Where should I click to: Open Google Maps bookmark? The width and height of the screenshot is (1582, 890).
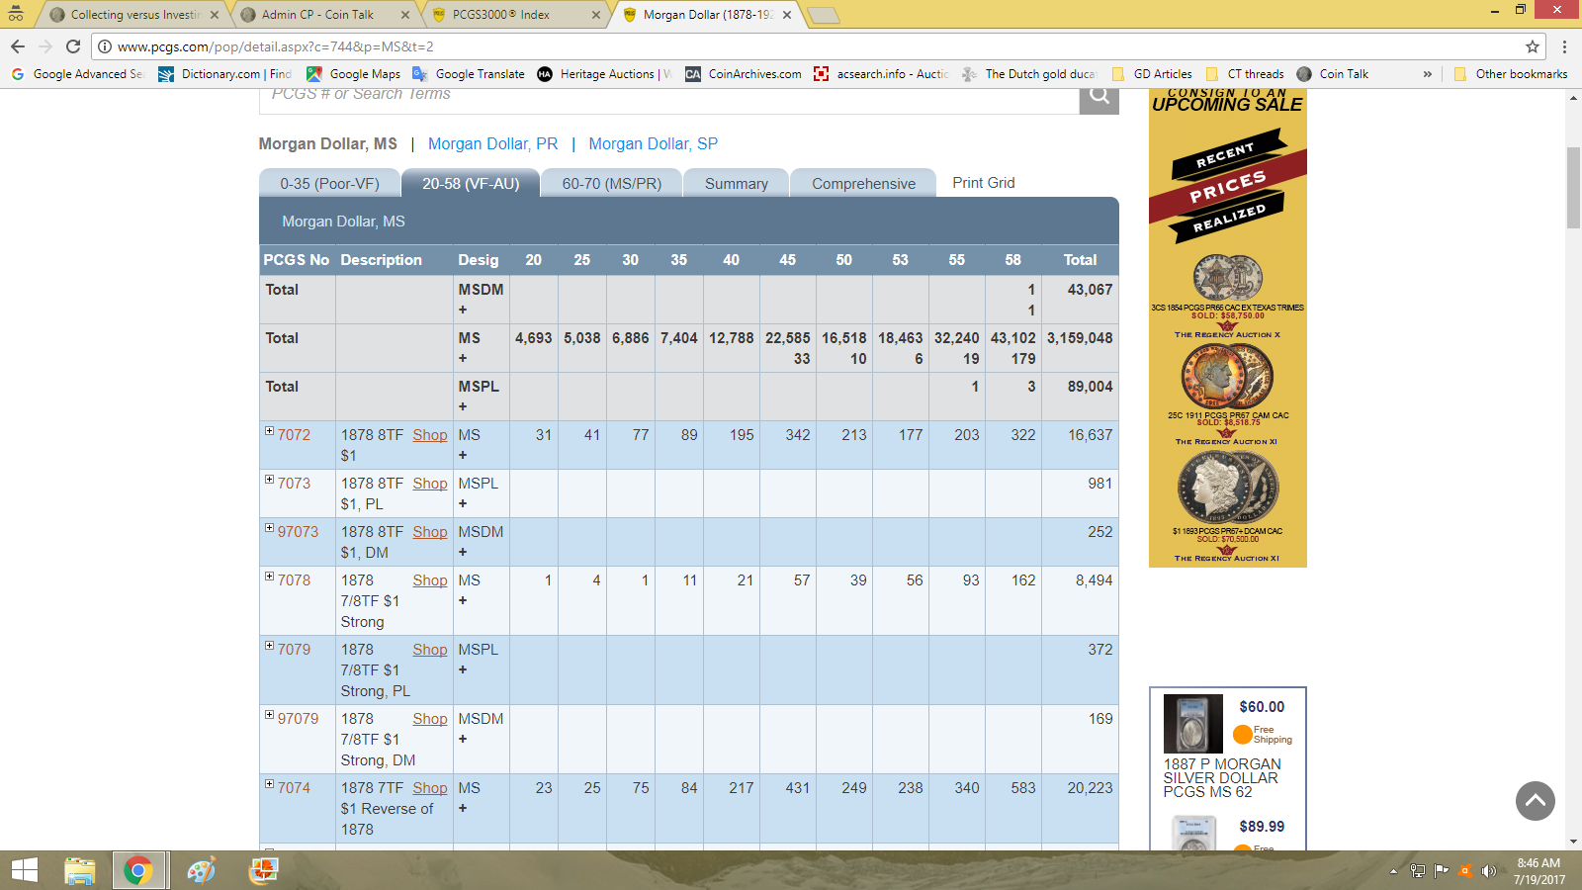click(354, 74)
